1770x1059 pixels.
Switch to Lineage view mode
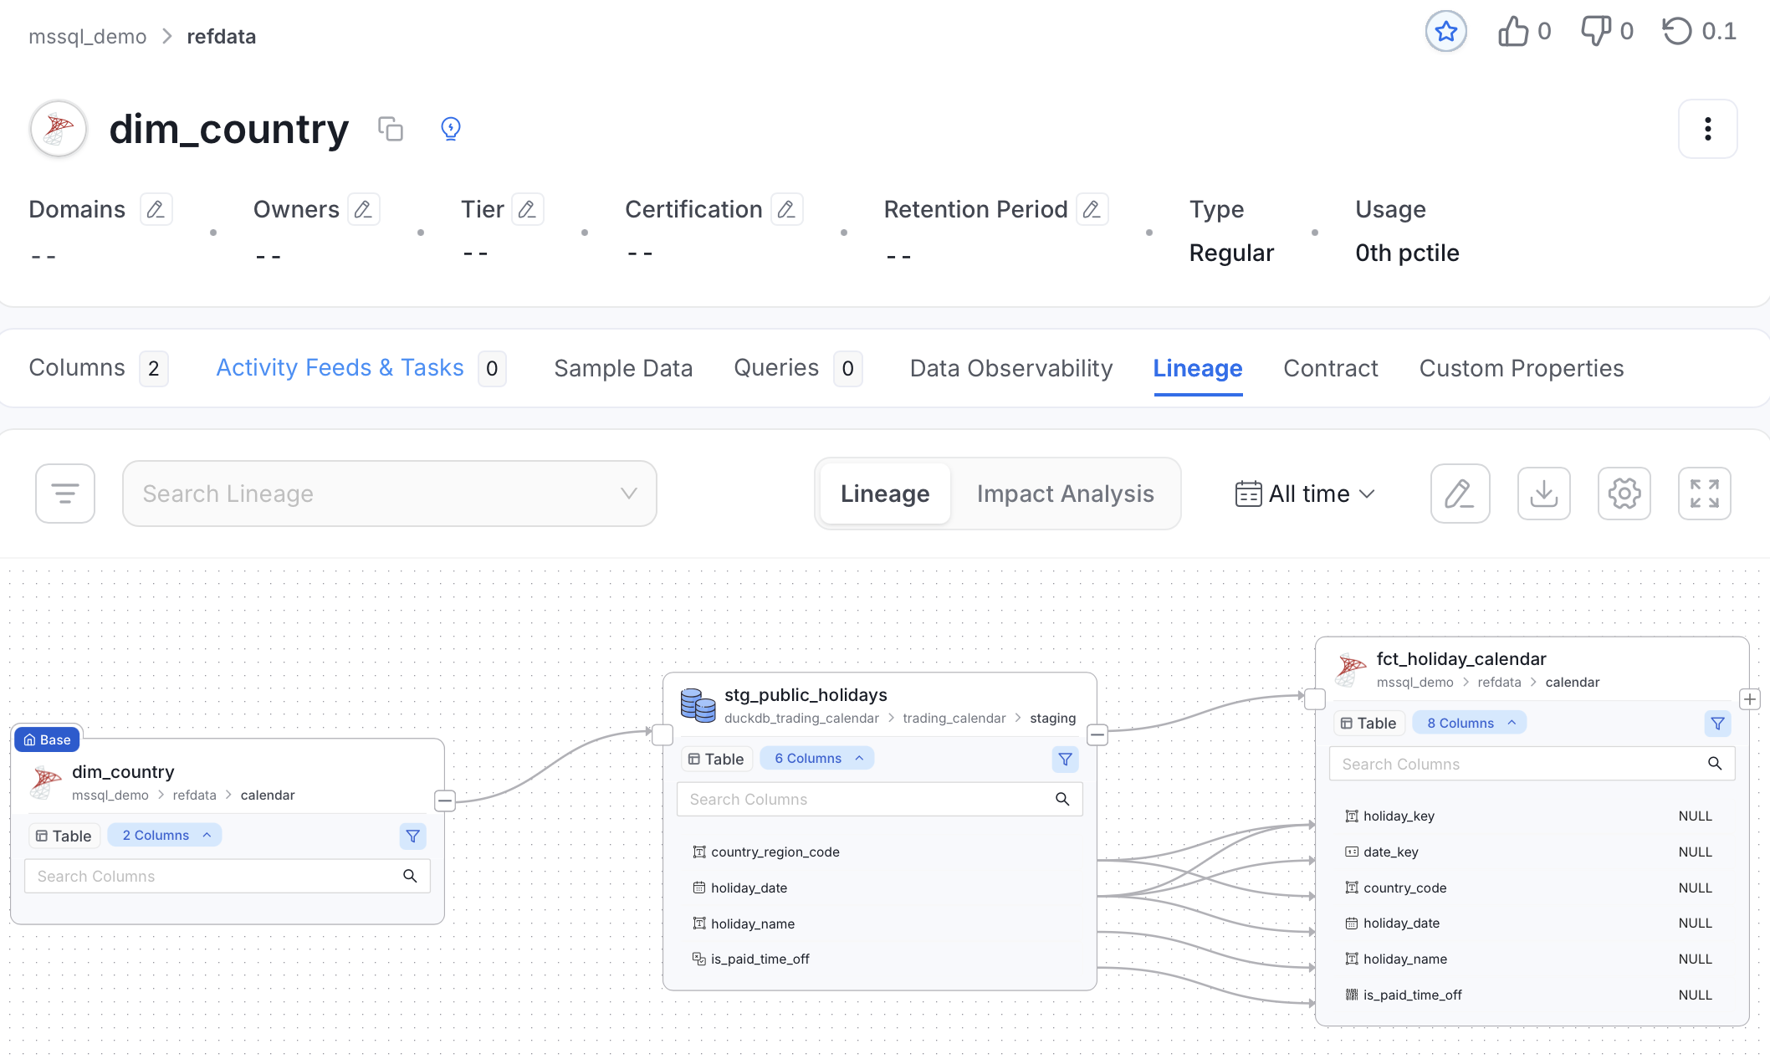pyautogui.click(x=885, y=494)
